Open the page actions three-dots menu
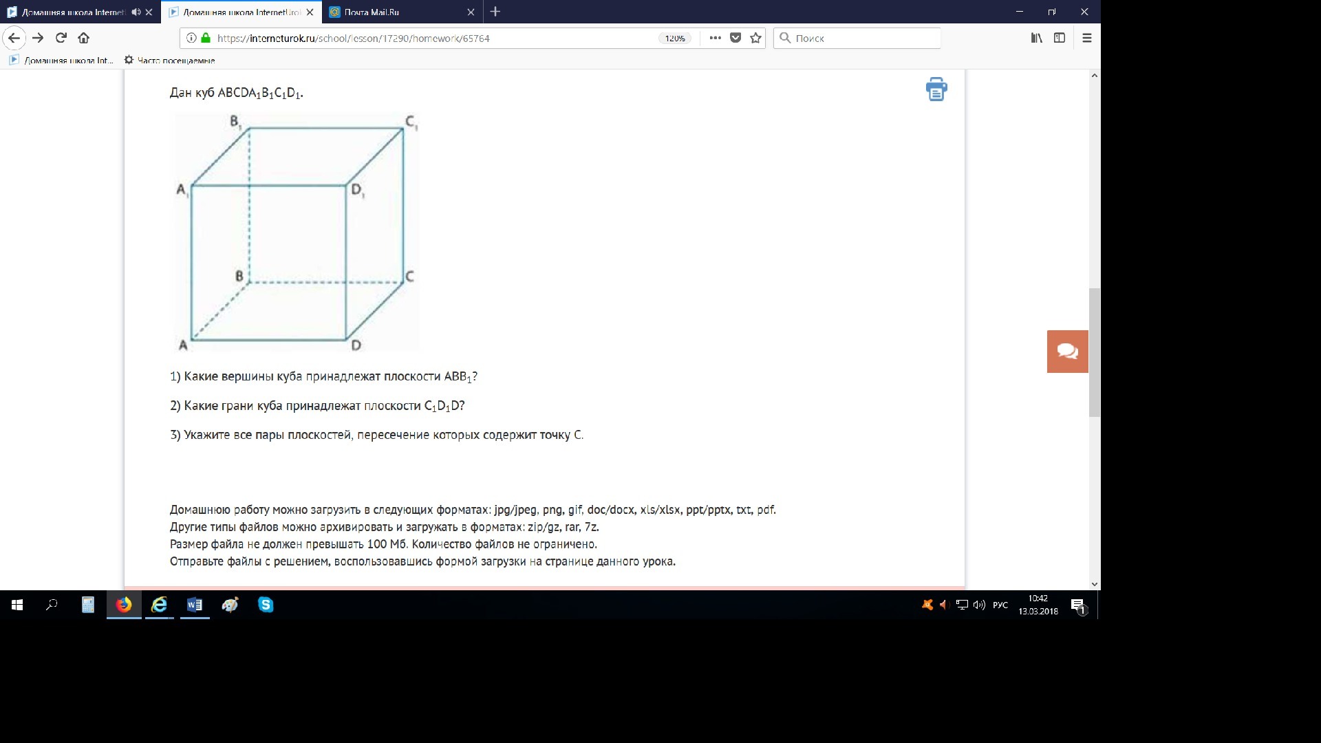The height and width of the screenshot is (743, 1321). (716, 38)
